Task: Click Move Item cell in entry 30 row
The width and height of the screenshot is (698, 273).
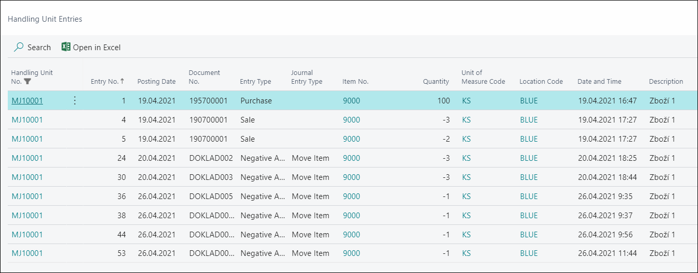Action: point(311,177)
